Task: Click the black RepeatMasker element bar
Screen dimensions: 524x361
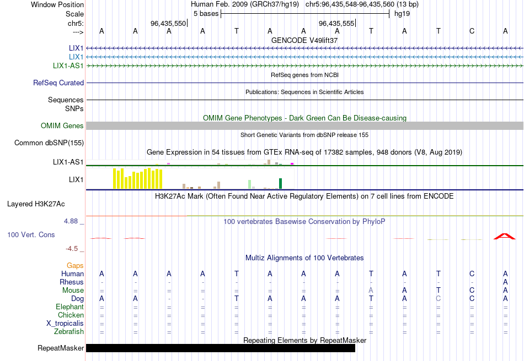Action: tap(221, 348)
